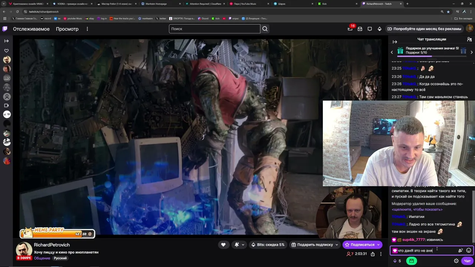Open the Все закладки bookmarks folder

tap(464, 19)
